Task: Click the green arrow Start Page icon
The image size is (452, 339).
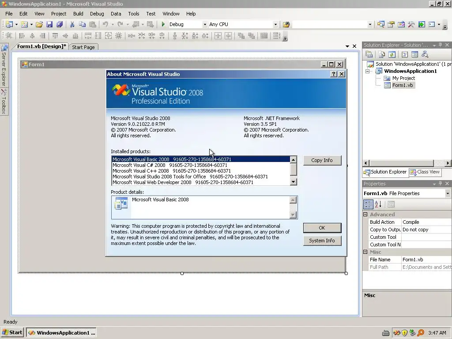Action: tap(422, 25)
